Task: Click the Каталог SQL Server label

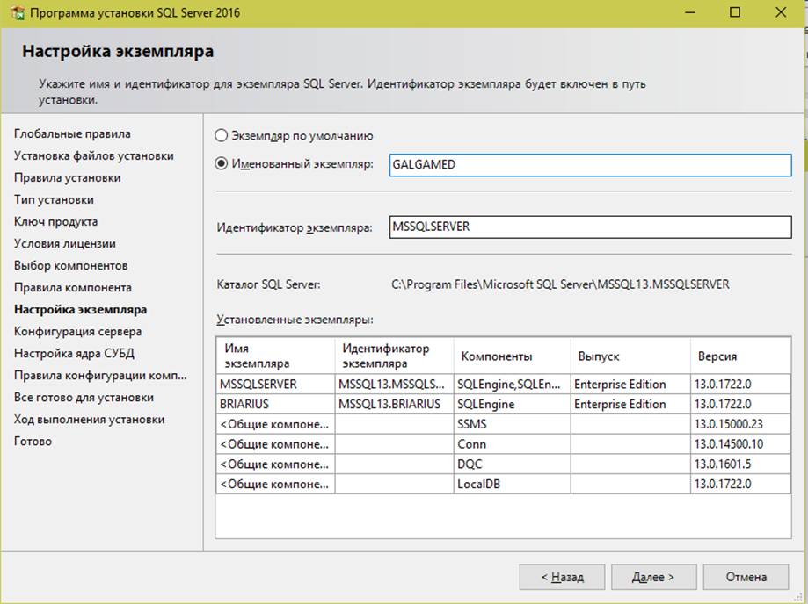Action: 268,284
